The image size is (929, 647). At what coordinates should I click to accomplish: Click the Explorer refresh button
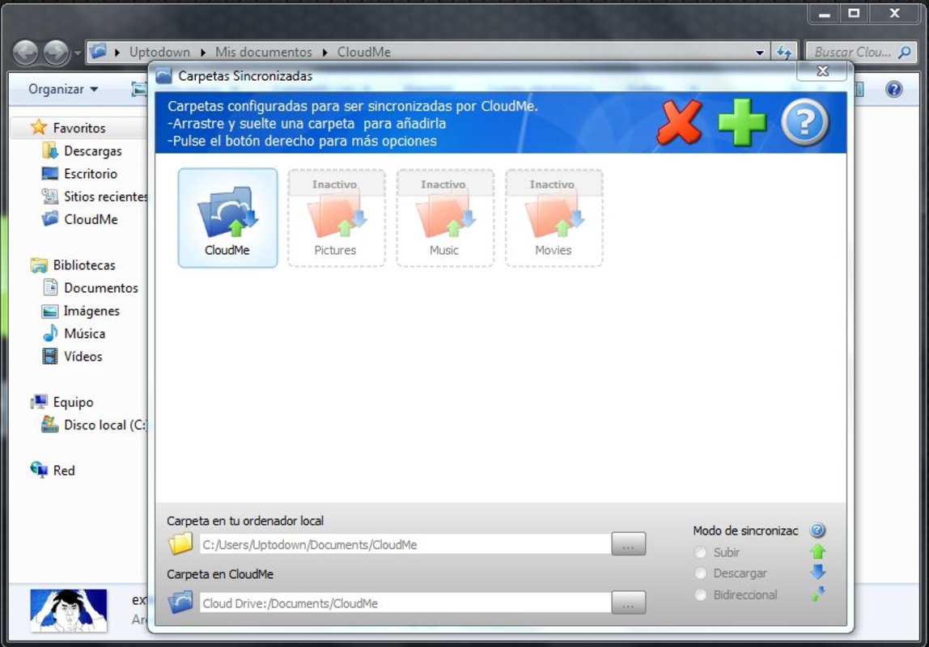tap(784, 53)
